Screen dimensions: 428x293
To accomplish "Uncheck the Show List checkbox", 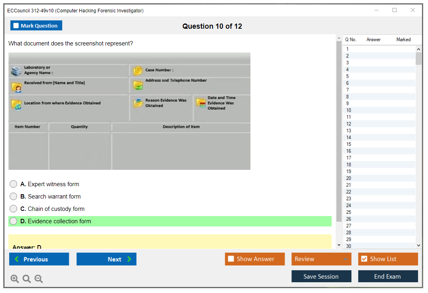I will click(x=364, y=259).
